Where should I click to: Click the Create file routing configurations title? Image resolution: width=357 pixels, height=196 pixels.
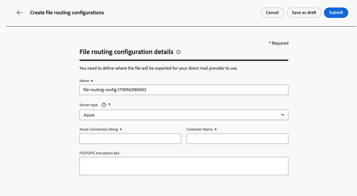tap(67, 13)
